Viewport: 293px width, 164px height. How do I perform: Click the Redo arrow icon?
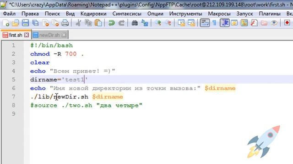[121, 23]
